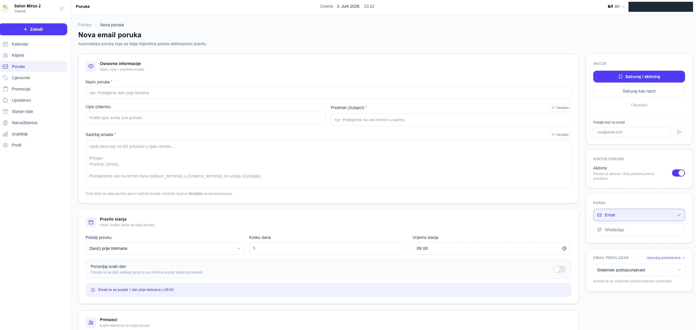Select the WhatsApp channel option
This screenshot has height=330, width=696.
click(639, 230)
